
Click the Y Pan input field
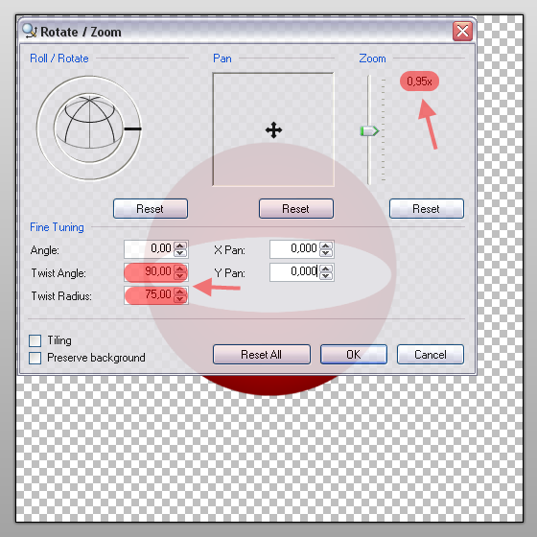[294, 272]
